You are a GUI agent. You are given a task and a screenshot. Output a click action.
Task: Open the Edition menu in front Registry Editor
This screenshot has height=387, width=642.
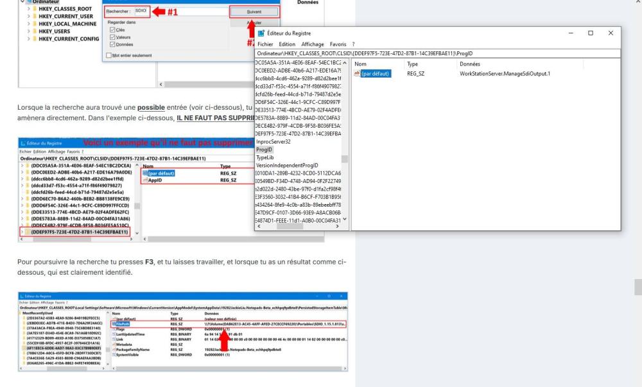tap(287, 44)
